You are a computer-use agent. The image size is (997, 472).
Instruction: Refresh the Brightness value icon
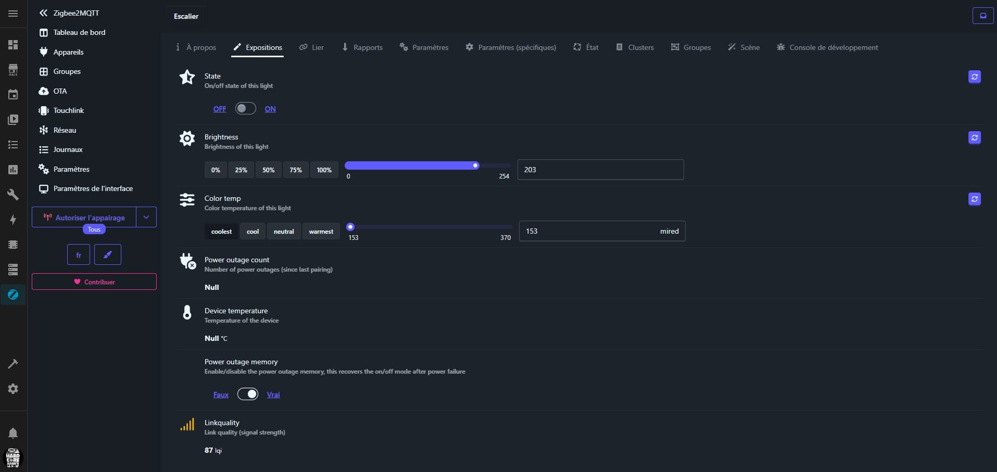(974, 138)
